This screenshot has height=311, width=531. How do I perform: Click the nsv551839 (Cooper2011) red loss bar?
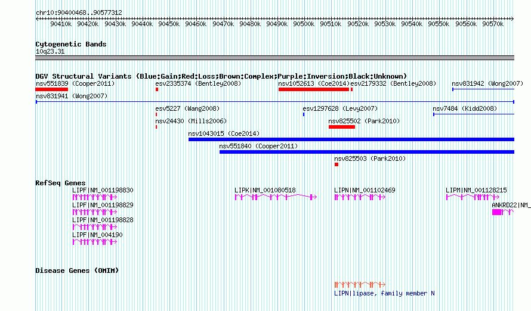pyautogui.click(x=52, y=89)
